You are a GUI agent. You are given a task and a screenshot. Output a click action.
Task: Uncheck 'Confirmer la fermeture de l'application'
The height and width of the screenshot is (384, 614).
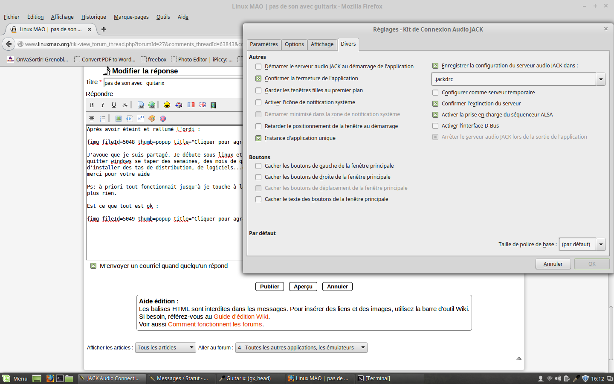point(258,79)
